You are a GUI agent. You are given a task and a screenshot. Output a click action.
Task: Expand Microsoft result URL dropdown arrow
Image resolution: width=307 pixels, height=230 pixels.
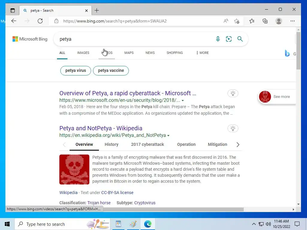[x=183, y=101]
